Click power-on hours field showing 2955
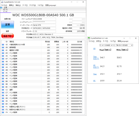 [79, 31]
